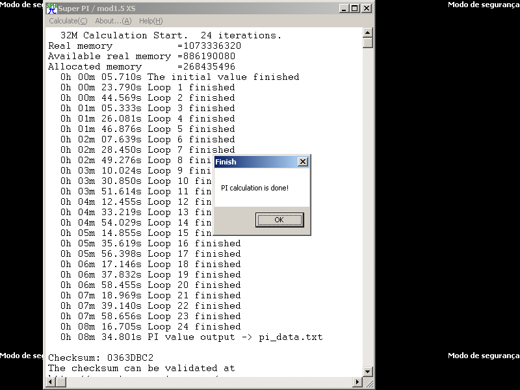Click the 'Loop 17 finished' line
This screenshot has height=390, width=520.
(151, 253)
